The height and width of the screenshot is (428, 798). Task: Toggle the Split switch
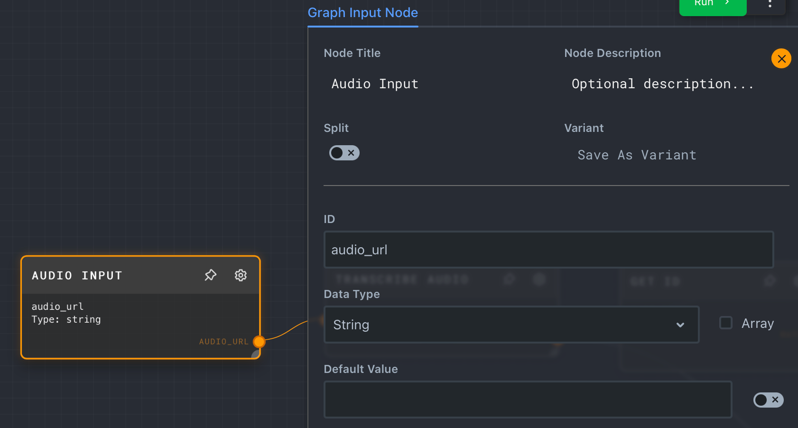coord(344,153)
